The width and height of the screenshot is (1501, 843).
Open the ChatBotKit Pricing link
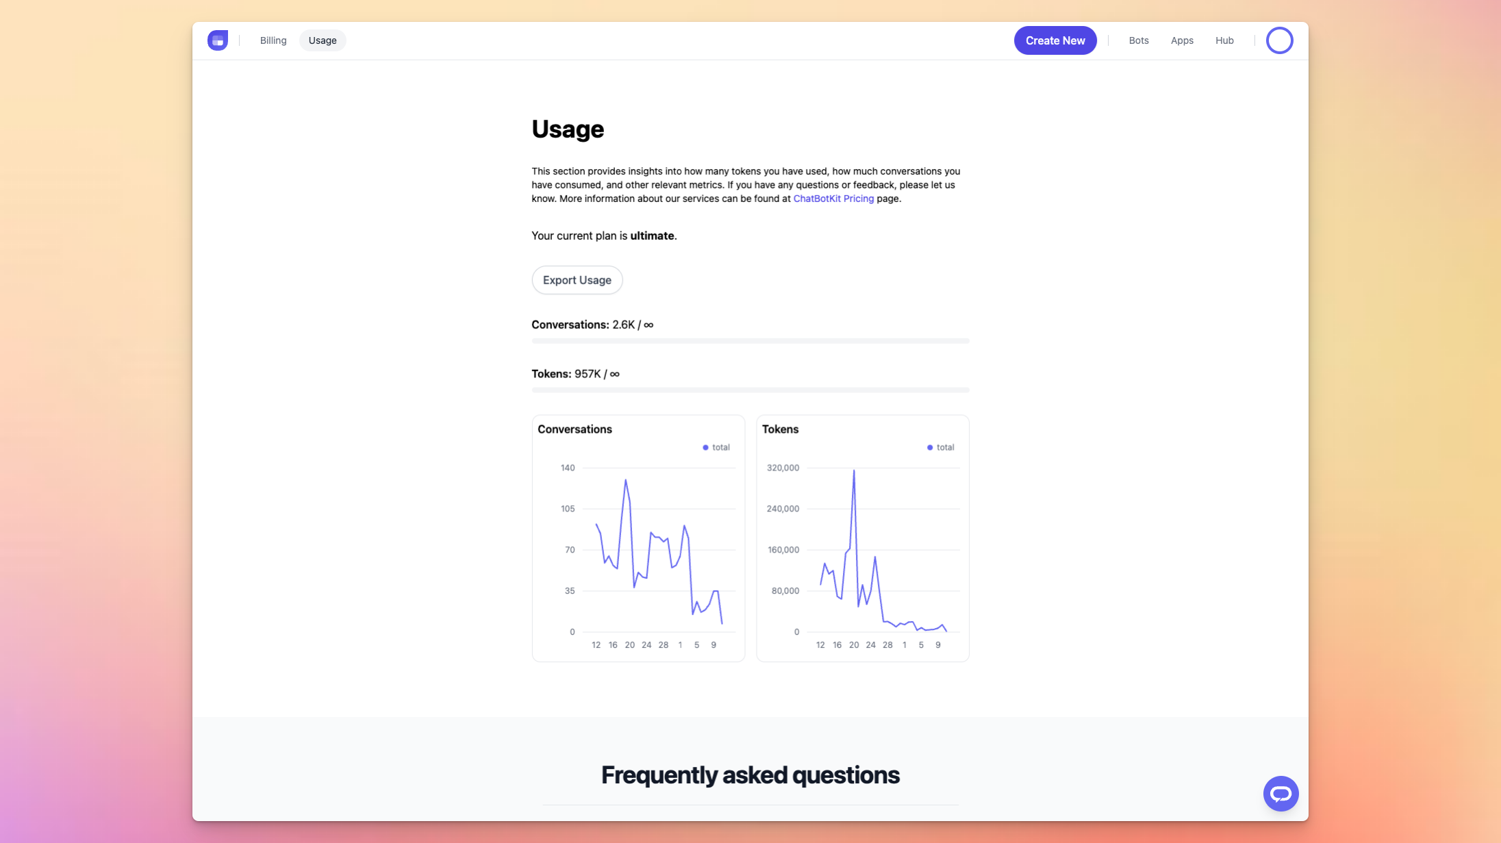(x=833, y=199)
